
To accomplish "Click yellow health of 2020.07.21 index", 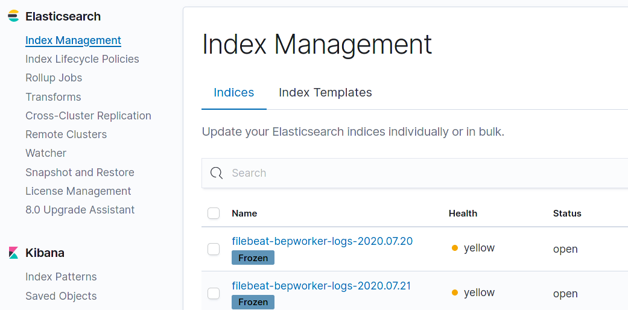I will click(473, 293).
